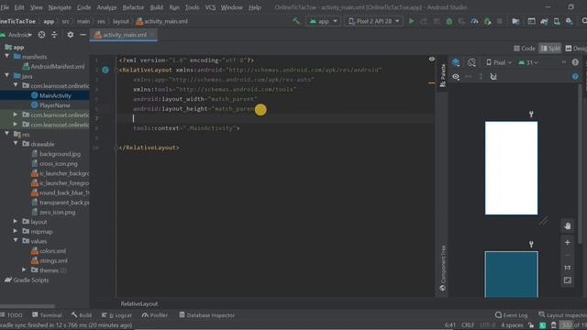Open the app run configuration dropdown
Screen dimensions: 587x330
pyautogui.click(x=324, y=21)
